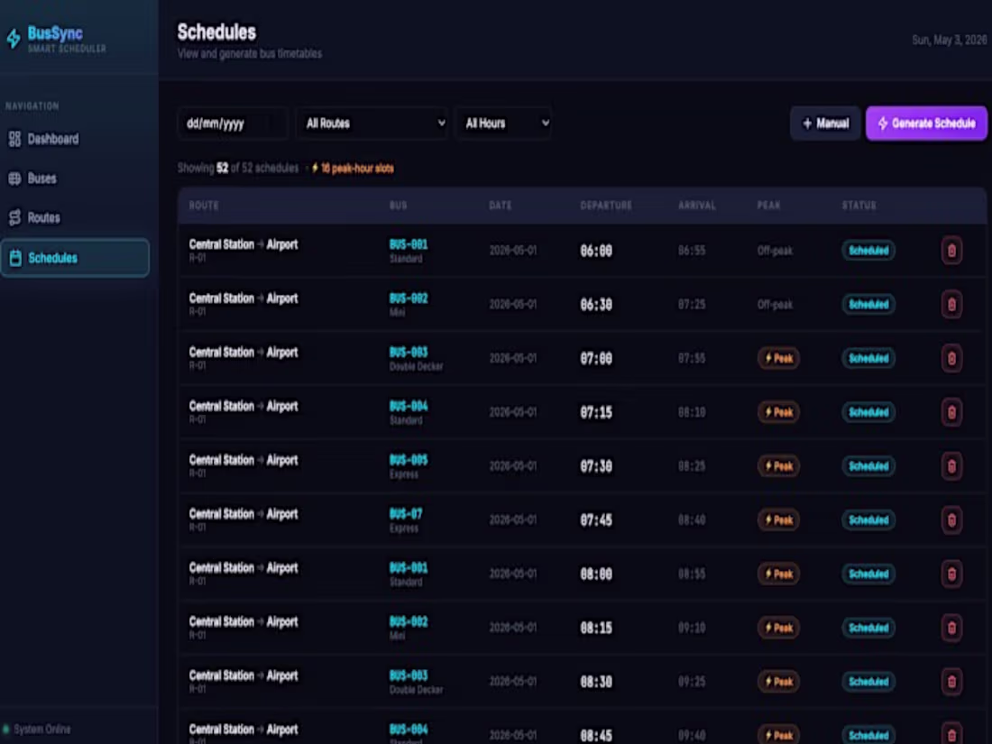Delete the 07:45 departure schedule

pyautogui.click(x=951, y=520)
